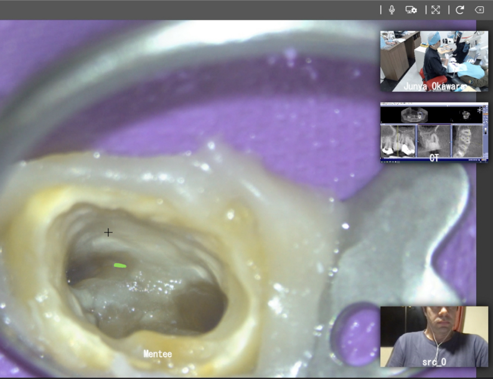
Task: Open the display settings monitor-gear icon
Action: tap(411, 9)
